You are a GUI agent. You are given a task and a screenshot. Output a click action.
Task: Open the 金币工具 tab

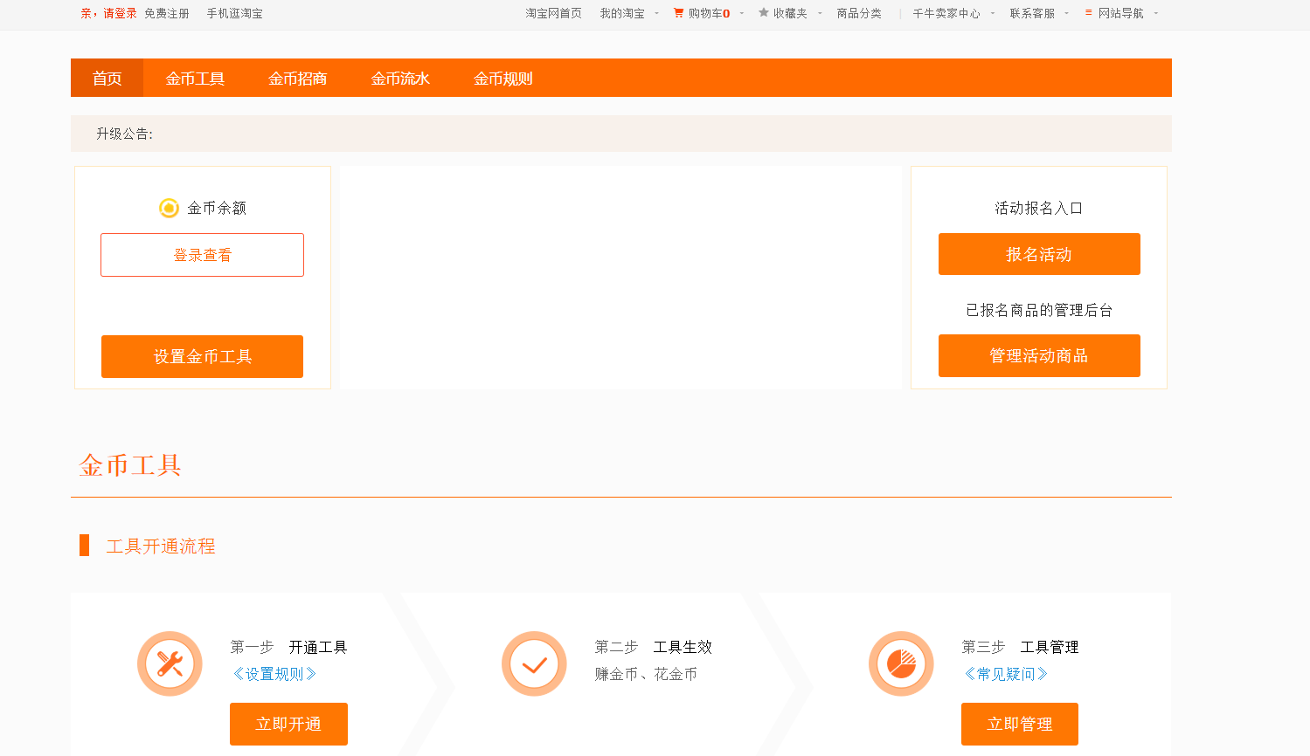pyautogui.click(x=195, y=78)
